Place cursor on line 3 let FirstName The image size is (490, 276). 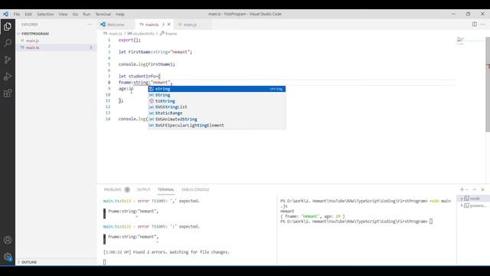155,52
